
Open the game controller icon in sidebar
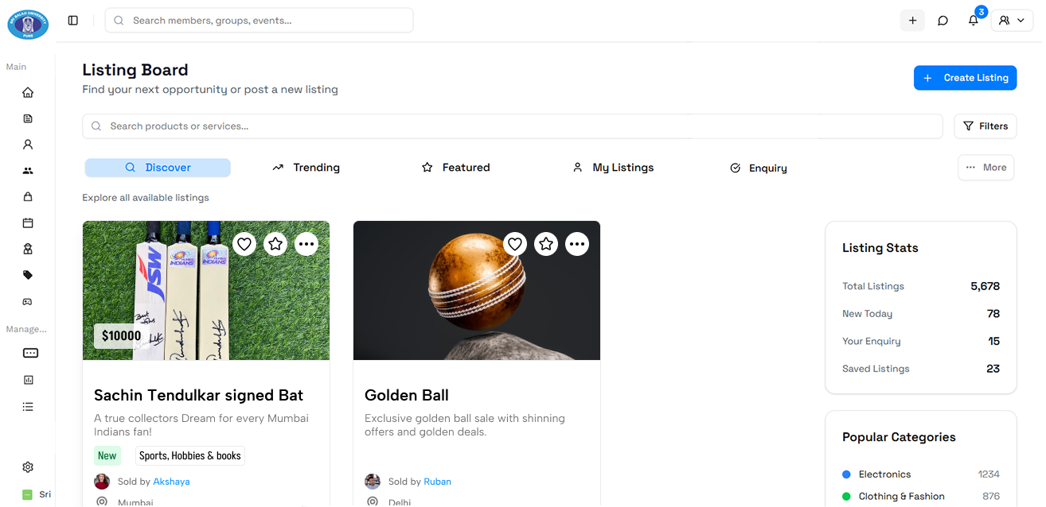coord(28,302)
